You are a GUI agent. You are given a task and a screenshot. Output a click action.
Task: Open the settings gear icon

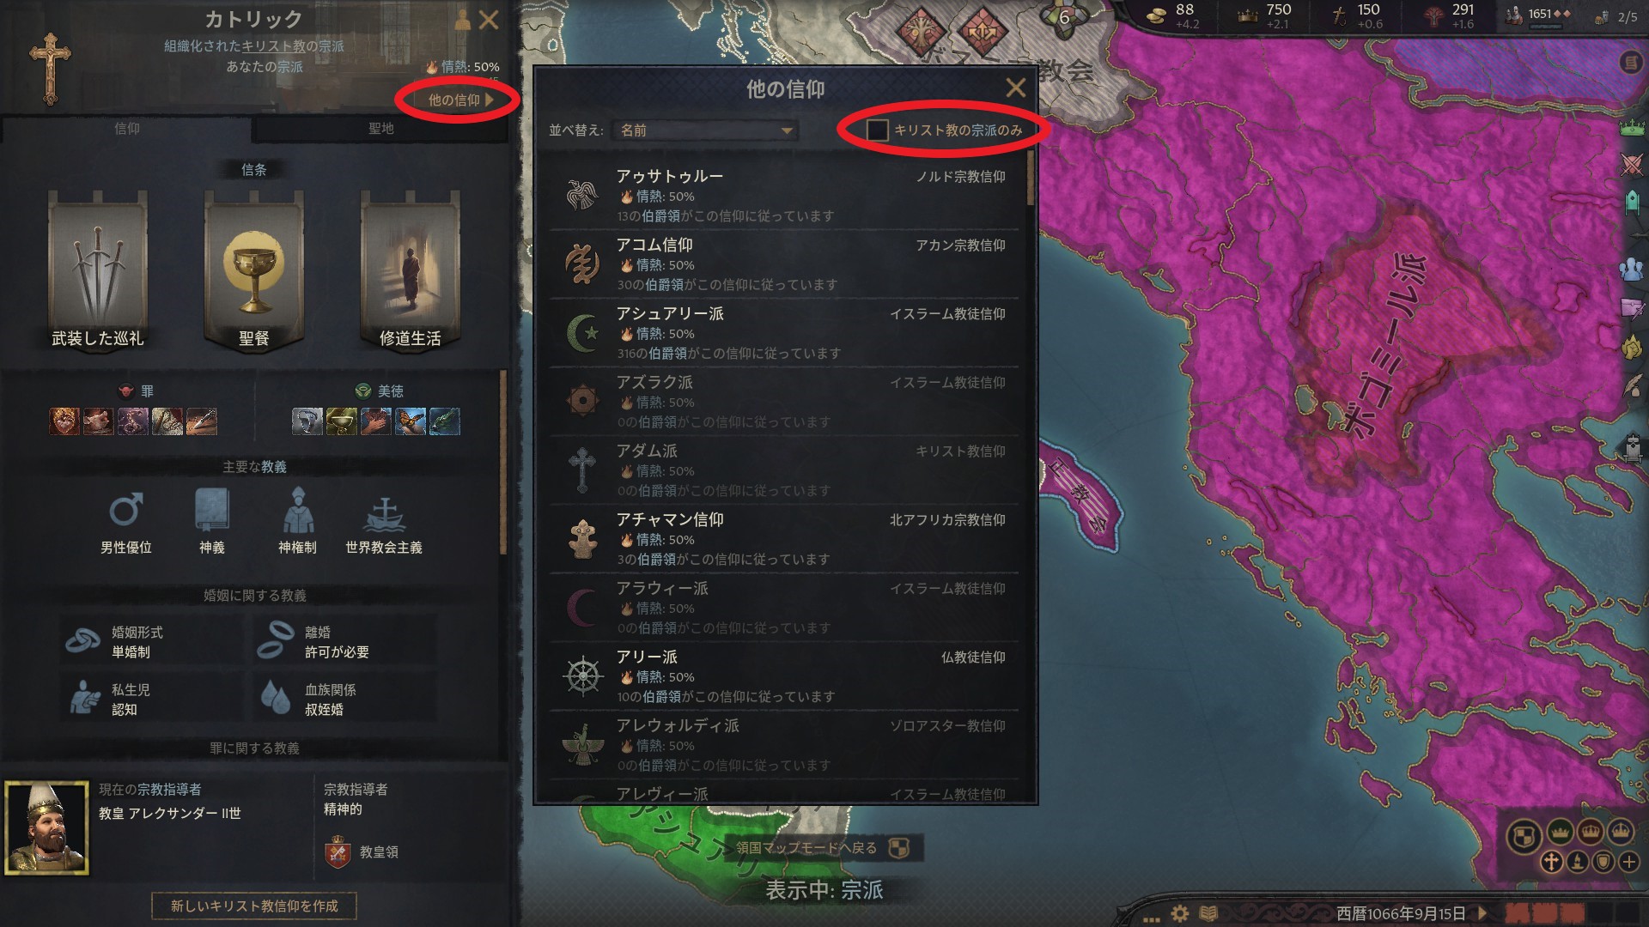(x=1179, y=913)
